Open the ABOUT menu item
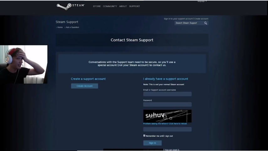This screenshot has height=151, width=268. point(123,6)
